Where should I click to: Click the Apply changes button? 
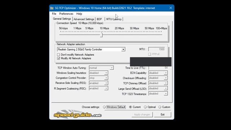pyautogui.click(x=142, y=114)
